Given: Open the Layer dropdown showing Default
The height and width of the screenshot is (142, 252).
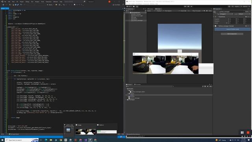Looking at the screenshot, I should [244, 14].
